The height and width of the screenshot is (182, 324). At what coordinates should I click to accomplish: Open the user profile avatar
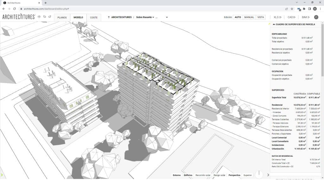tap(316, 17)
